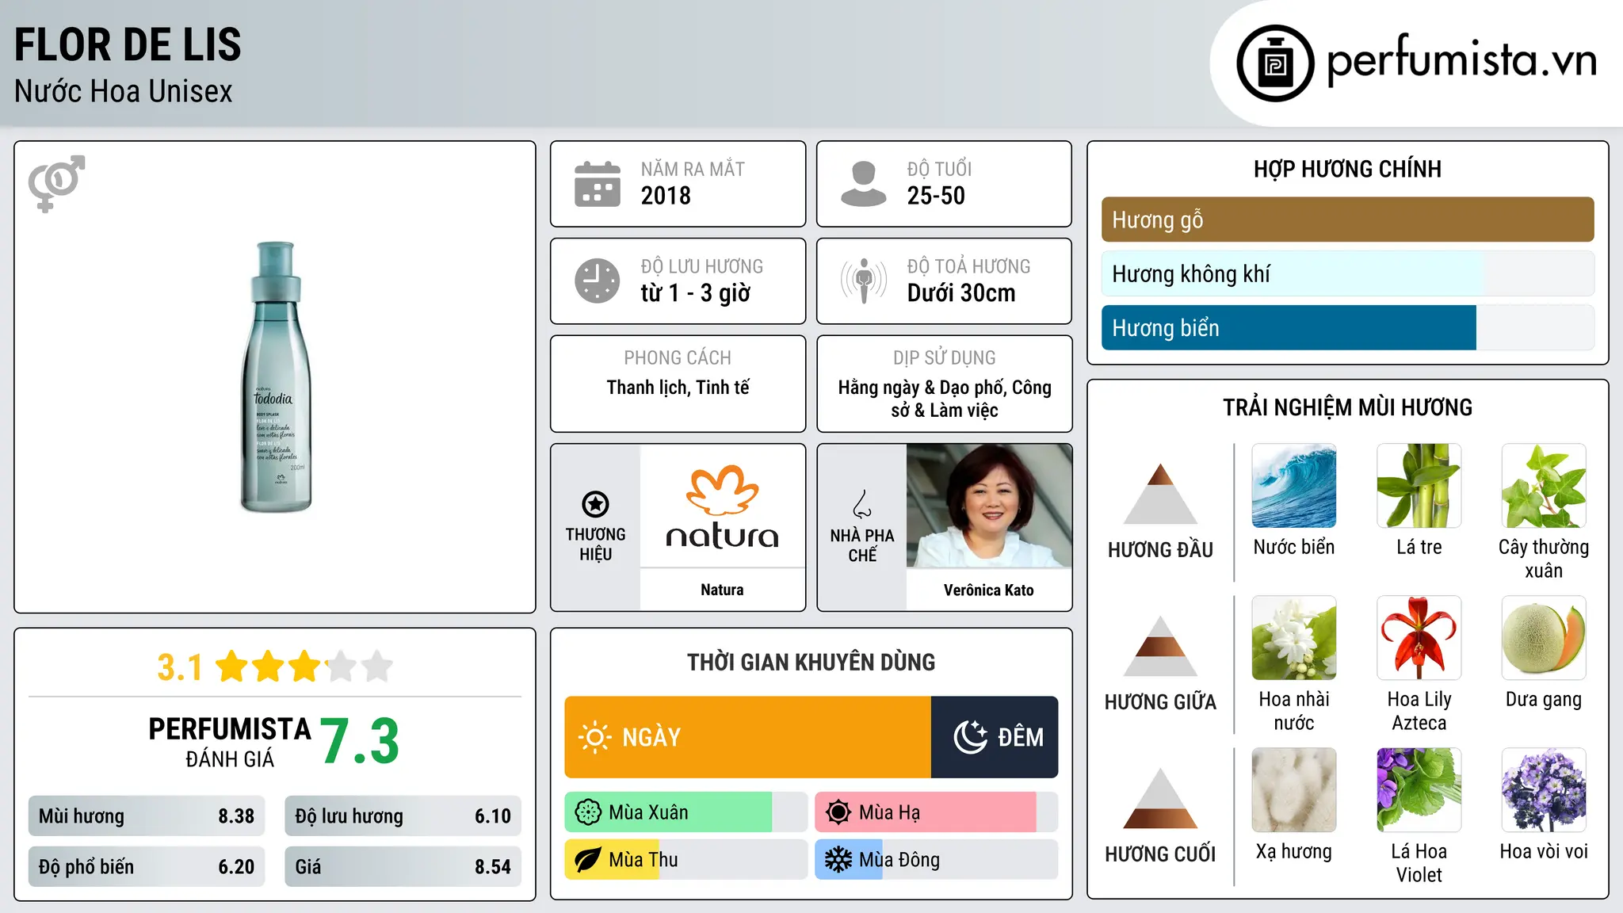Click the Hương biển accord bar
Viewport: 1623px width, 913px height.
[x=1347, y=327]
